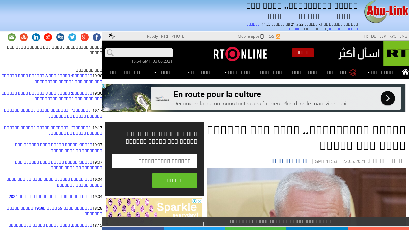
Task: Click the search magnifier icon
Action: pyautogui.click(x=110, y=53)
